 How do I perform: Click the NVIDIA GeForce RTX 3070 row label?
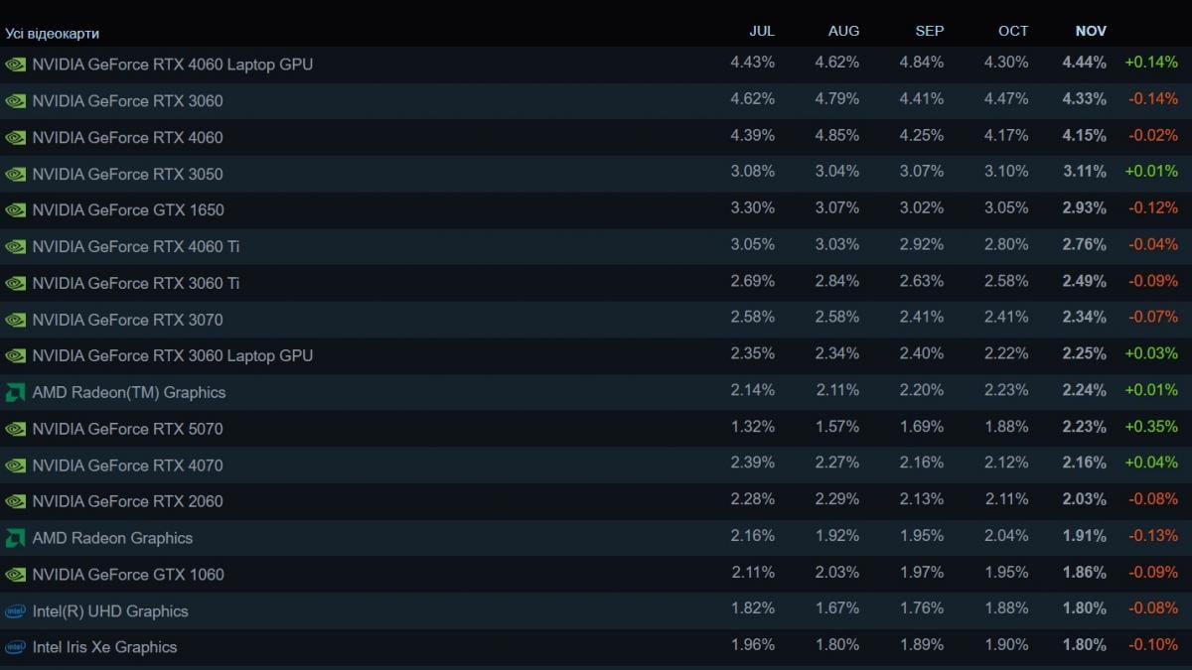127,320
